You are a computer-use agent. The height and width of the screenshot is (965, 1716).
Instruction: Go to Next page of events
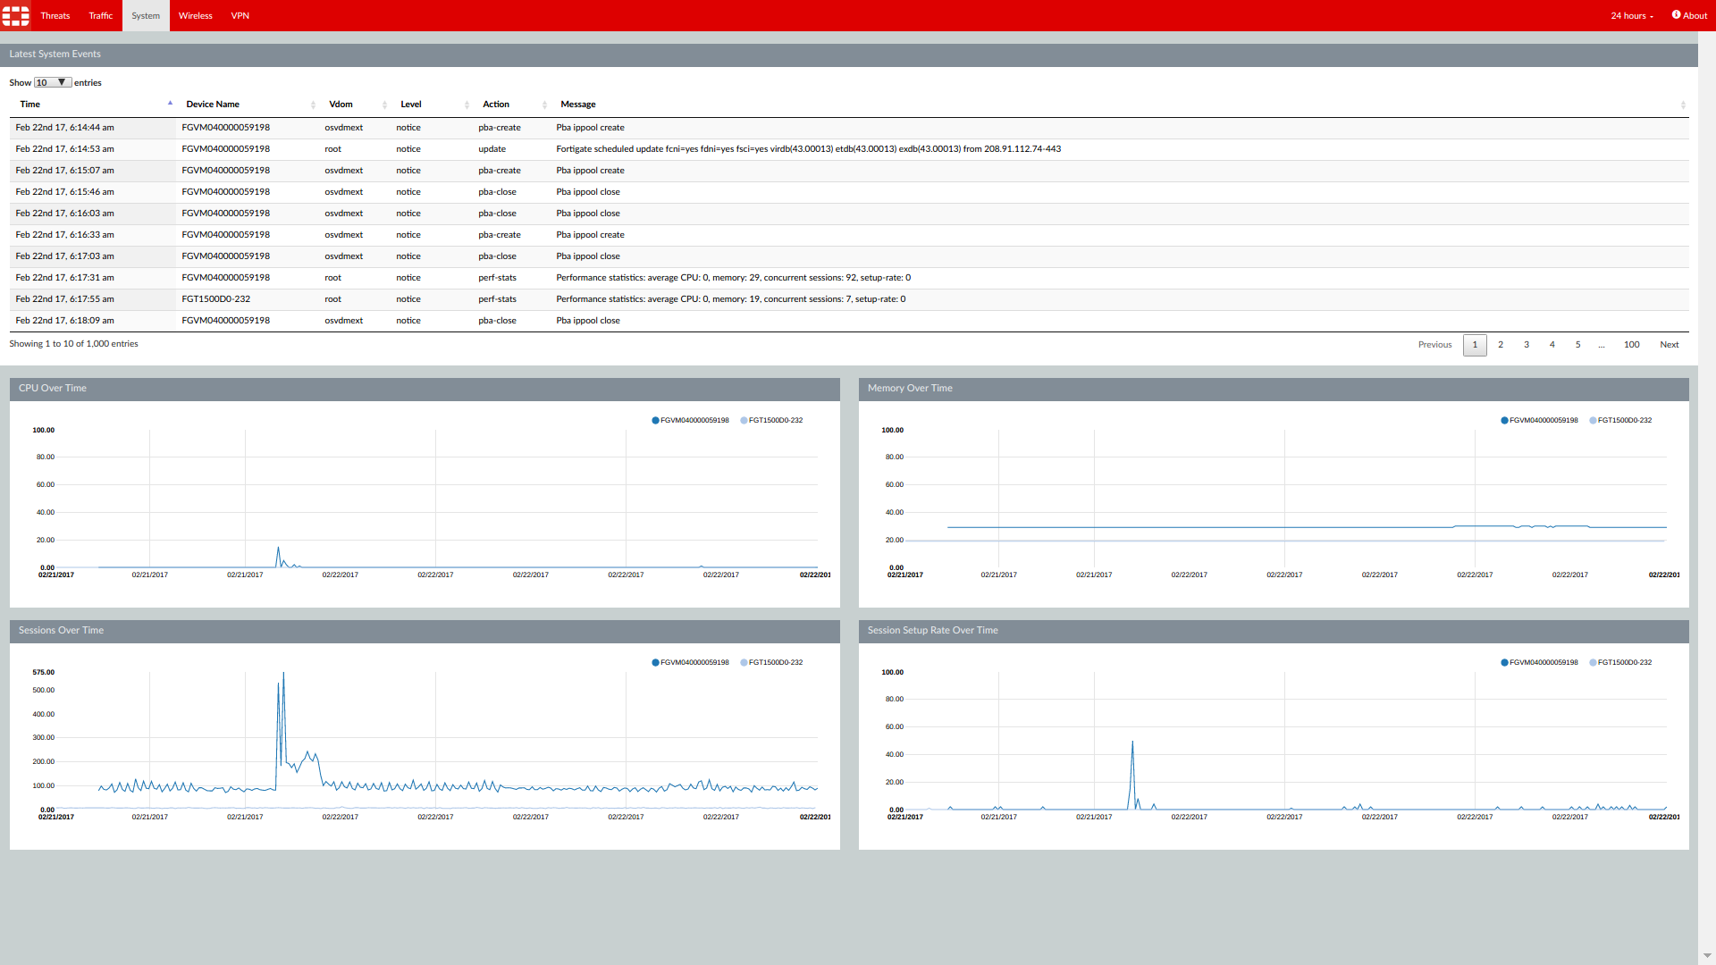pos(1670,344)
